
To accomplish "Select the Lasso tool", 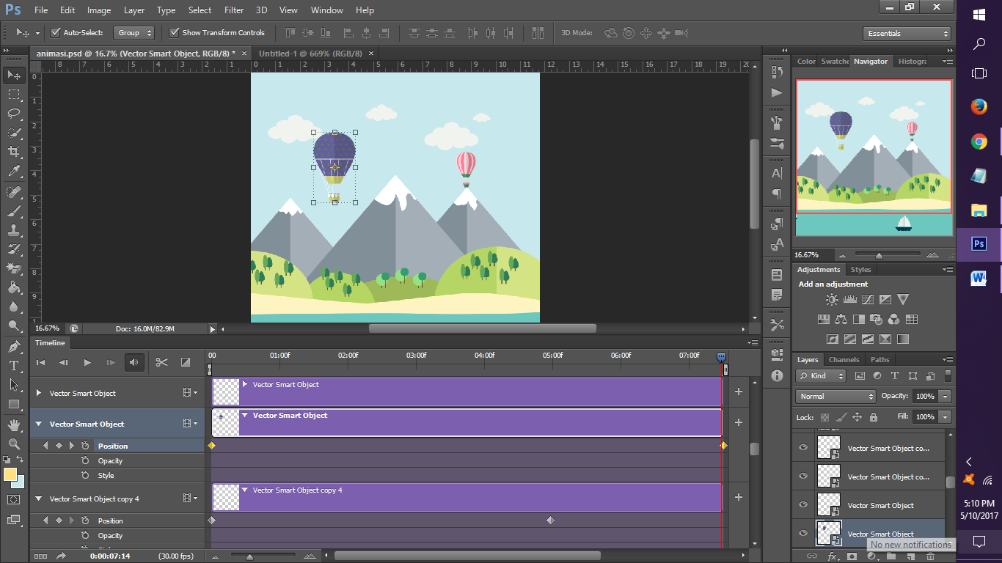I will click(14, 114).
